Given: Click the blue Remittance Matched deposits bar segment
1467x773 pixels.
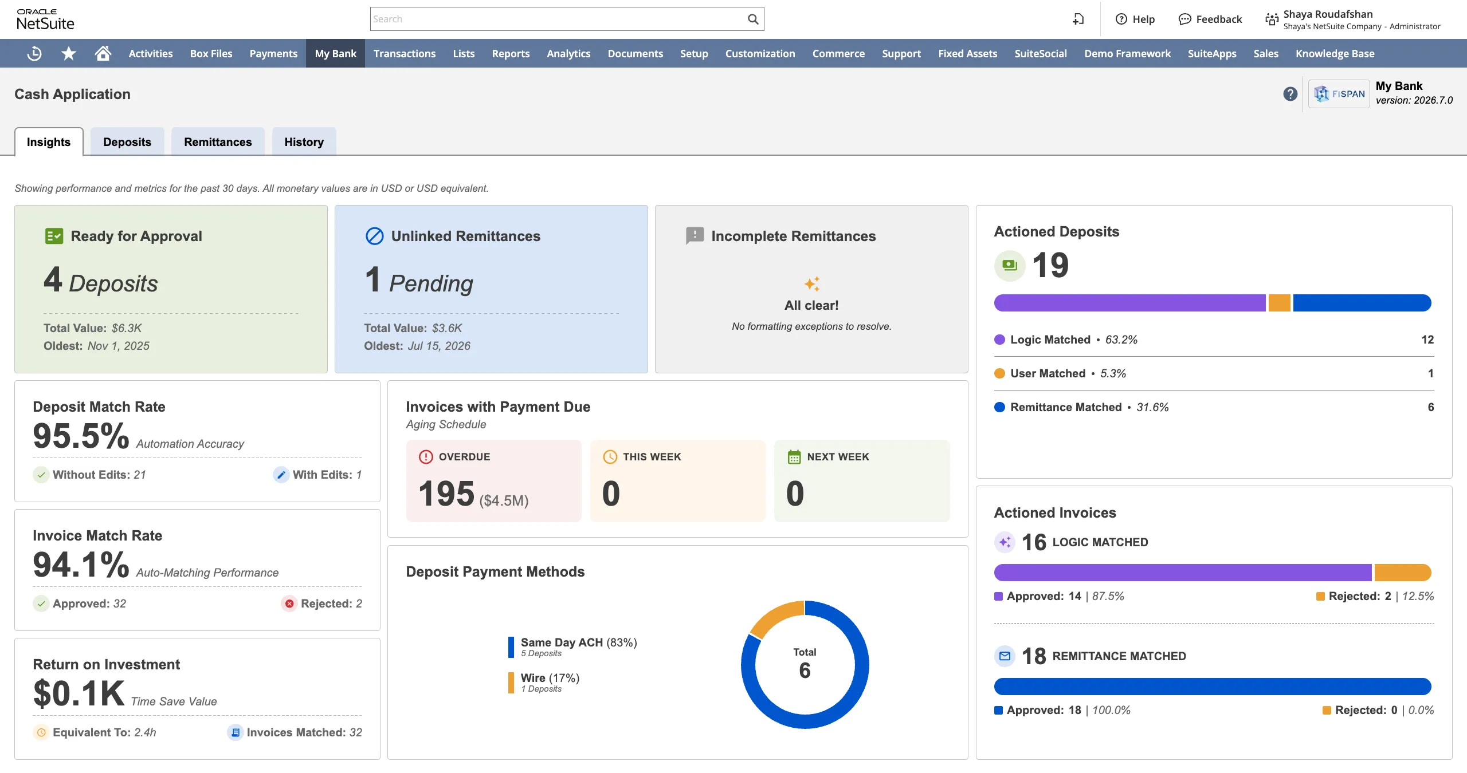Looking at the screenshot, I should [x=1362, y=303].
